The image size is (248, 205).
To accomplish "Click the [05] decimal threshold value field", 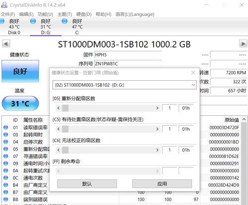I will (x=170, y=108).
